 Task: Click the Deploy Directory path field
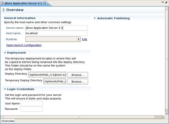(x=47, y=75)
